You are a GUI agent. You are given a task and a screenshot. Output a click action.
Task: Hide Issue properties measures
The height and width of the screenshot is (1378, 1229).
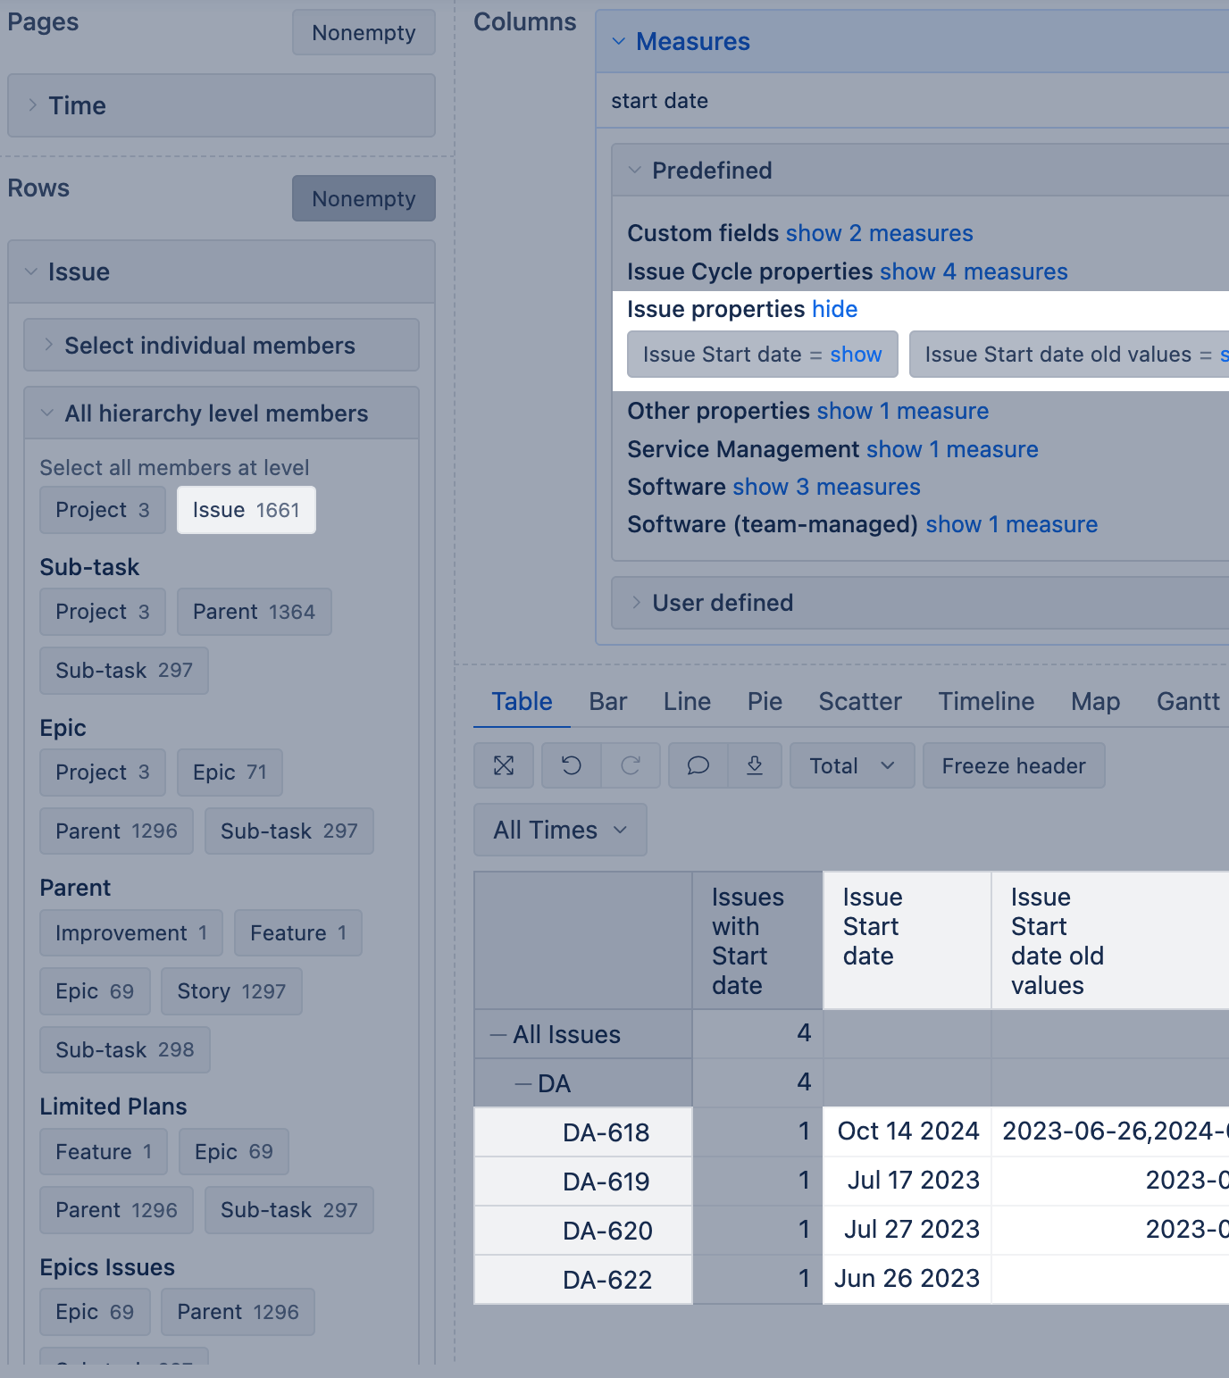pos(834,309)
